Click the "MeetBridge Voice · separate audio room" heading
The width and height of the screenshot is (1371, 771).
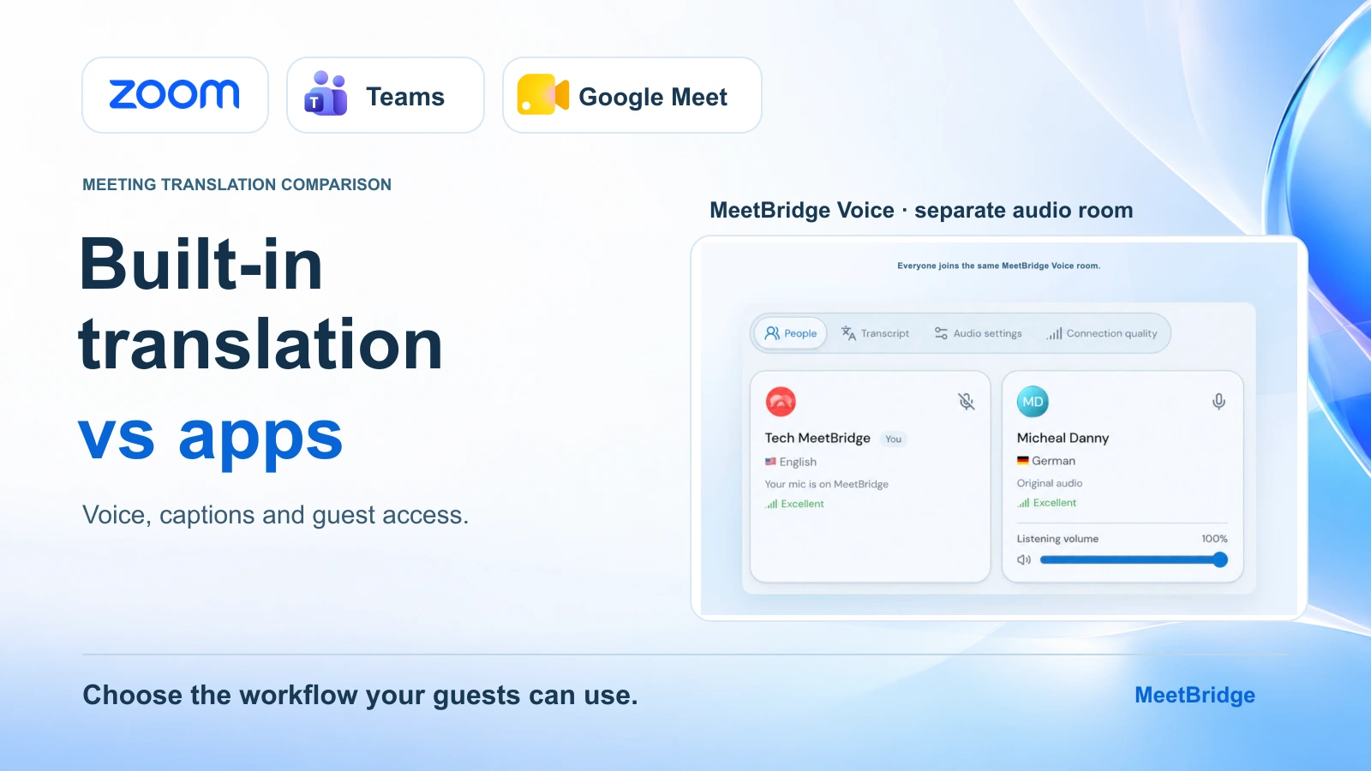tap(921, 211)
